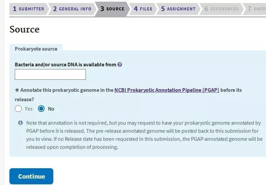Click the Yes label for PGAP annotation

coord(29,109)
